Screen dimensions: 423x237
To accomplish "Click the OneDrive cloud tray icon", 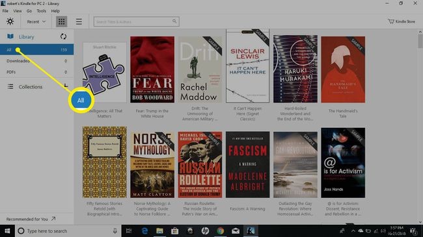I will 361,231.
